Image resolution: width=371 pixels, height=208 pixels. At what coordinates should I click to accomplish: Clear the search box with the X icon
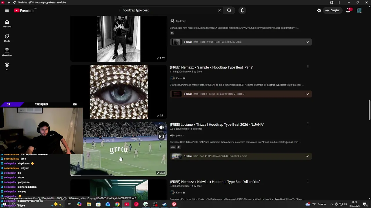click(x=220, y=10)
